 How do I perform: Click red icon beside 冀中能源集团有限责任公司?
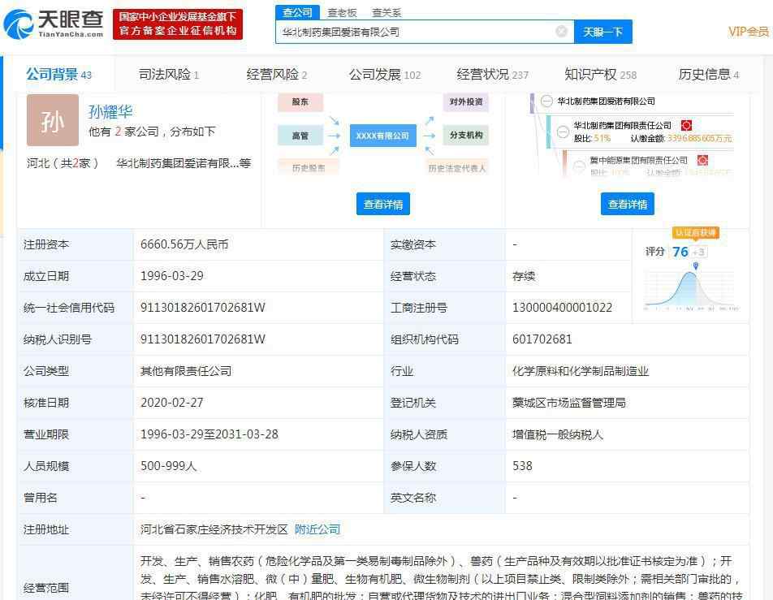tap(702, 161)
